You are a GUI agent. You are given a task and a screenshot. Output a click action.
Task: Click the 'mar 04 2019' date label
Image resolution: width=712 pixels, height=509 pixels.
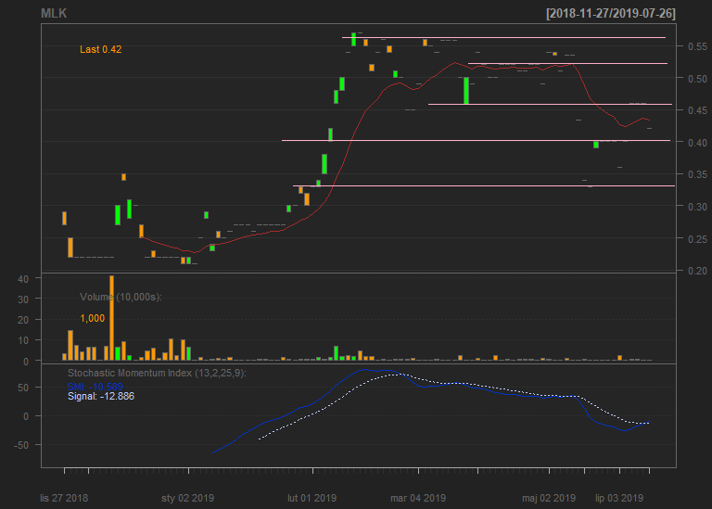click(418, 498)
